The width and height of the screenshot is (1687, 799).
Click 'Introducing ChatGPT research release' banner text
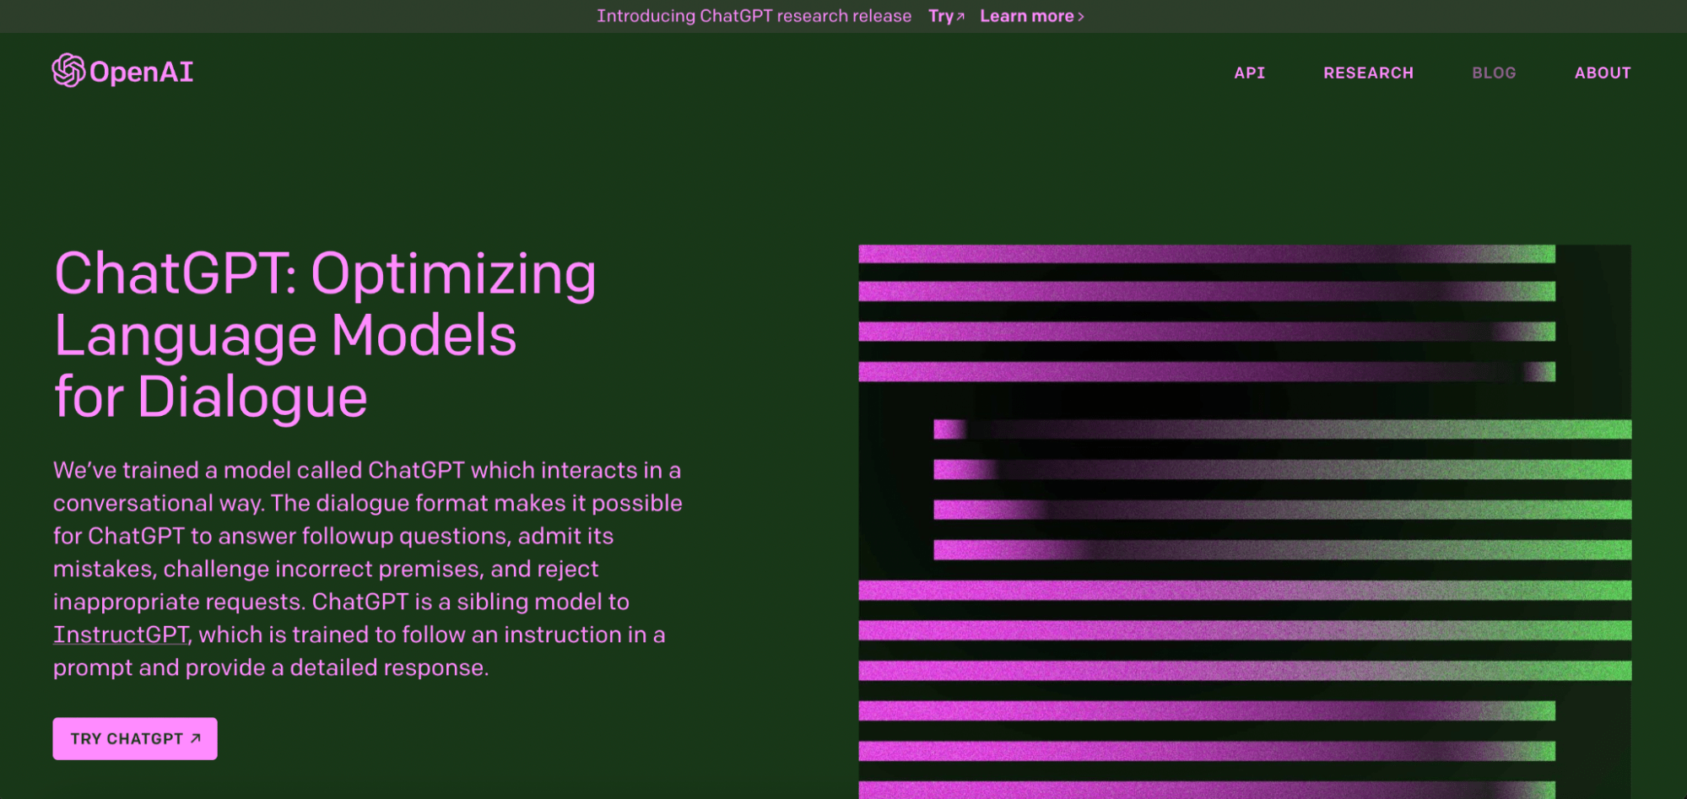754,16
